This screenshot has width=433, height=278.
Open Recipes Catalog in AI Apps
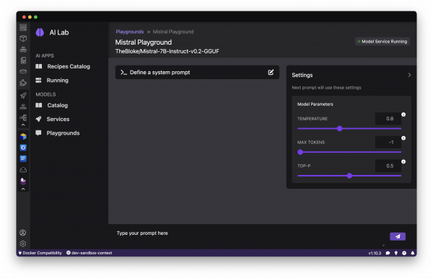pos(63,66)
